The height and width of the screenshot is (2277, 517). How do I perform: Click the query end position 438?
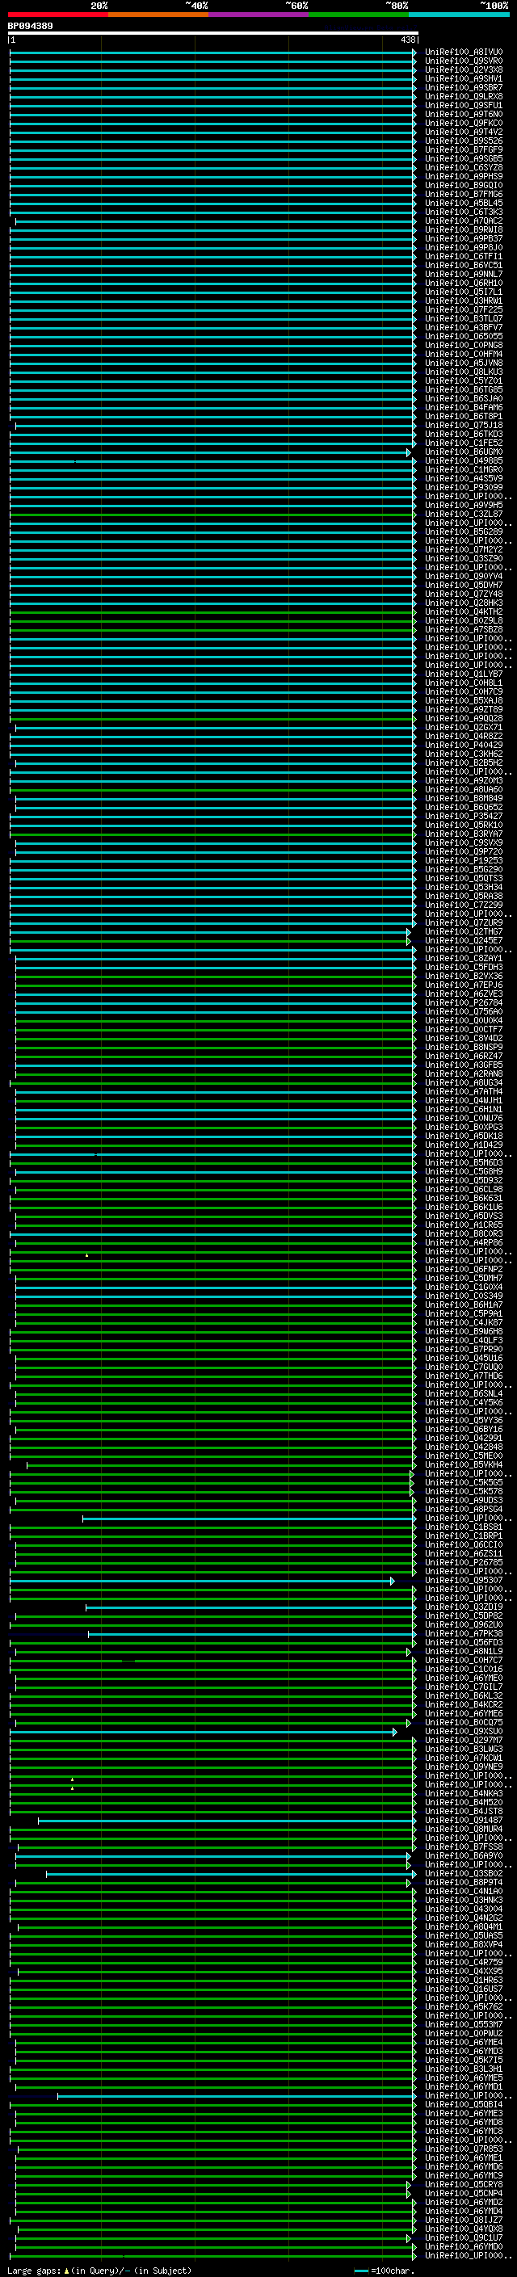pos(407,40)
